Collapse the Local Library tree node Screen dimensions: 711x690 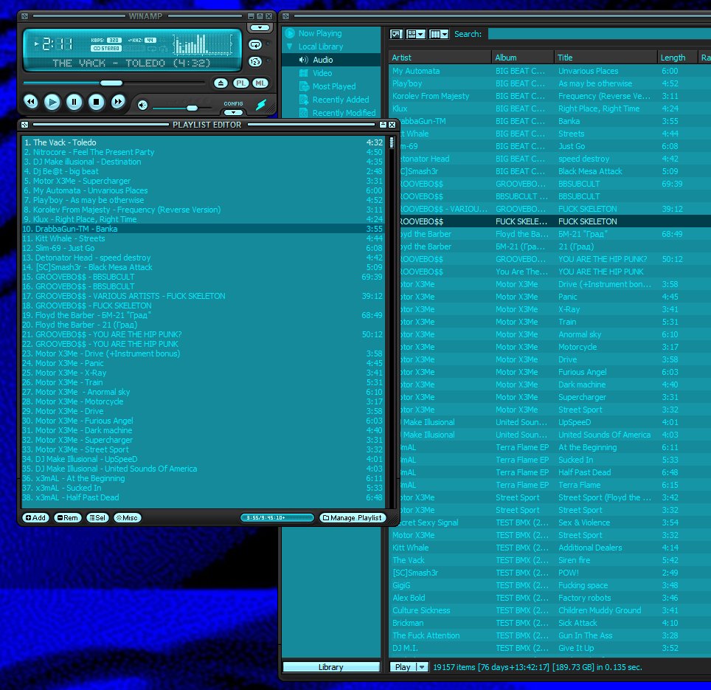click(x=289, y=46)
